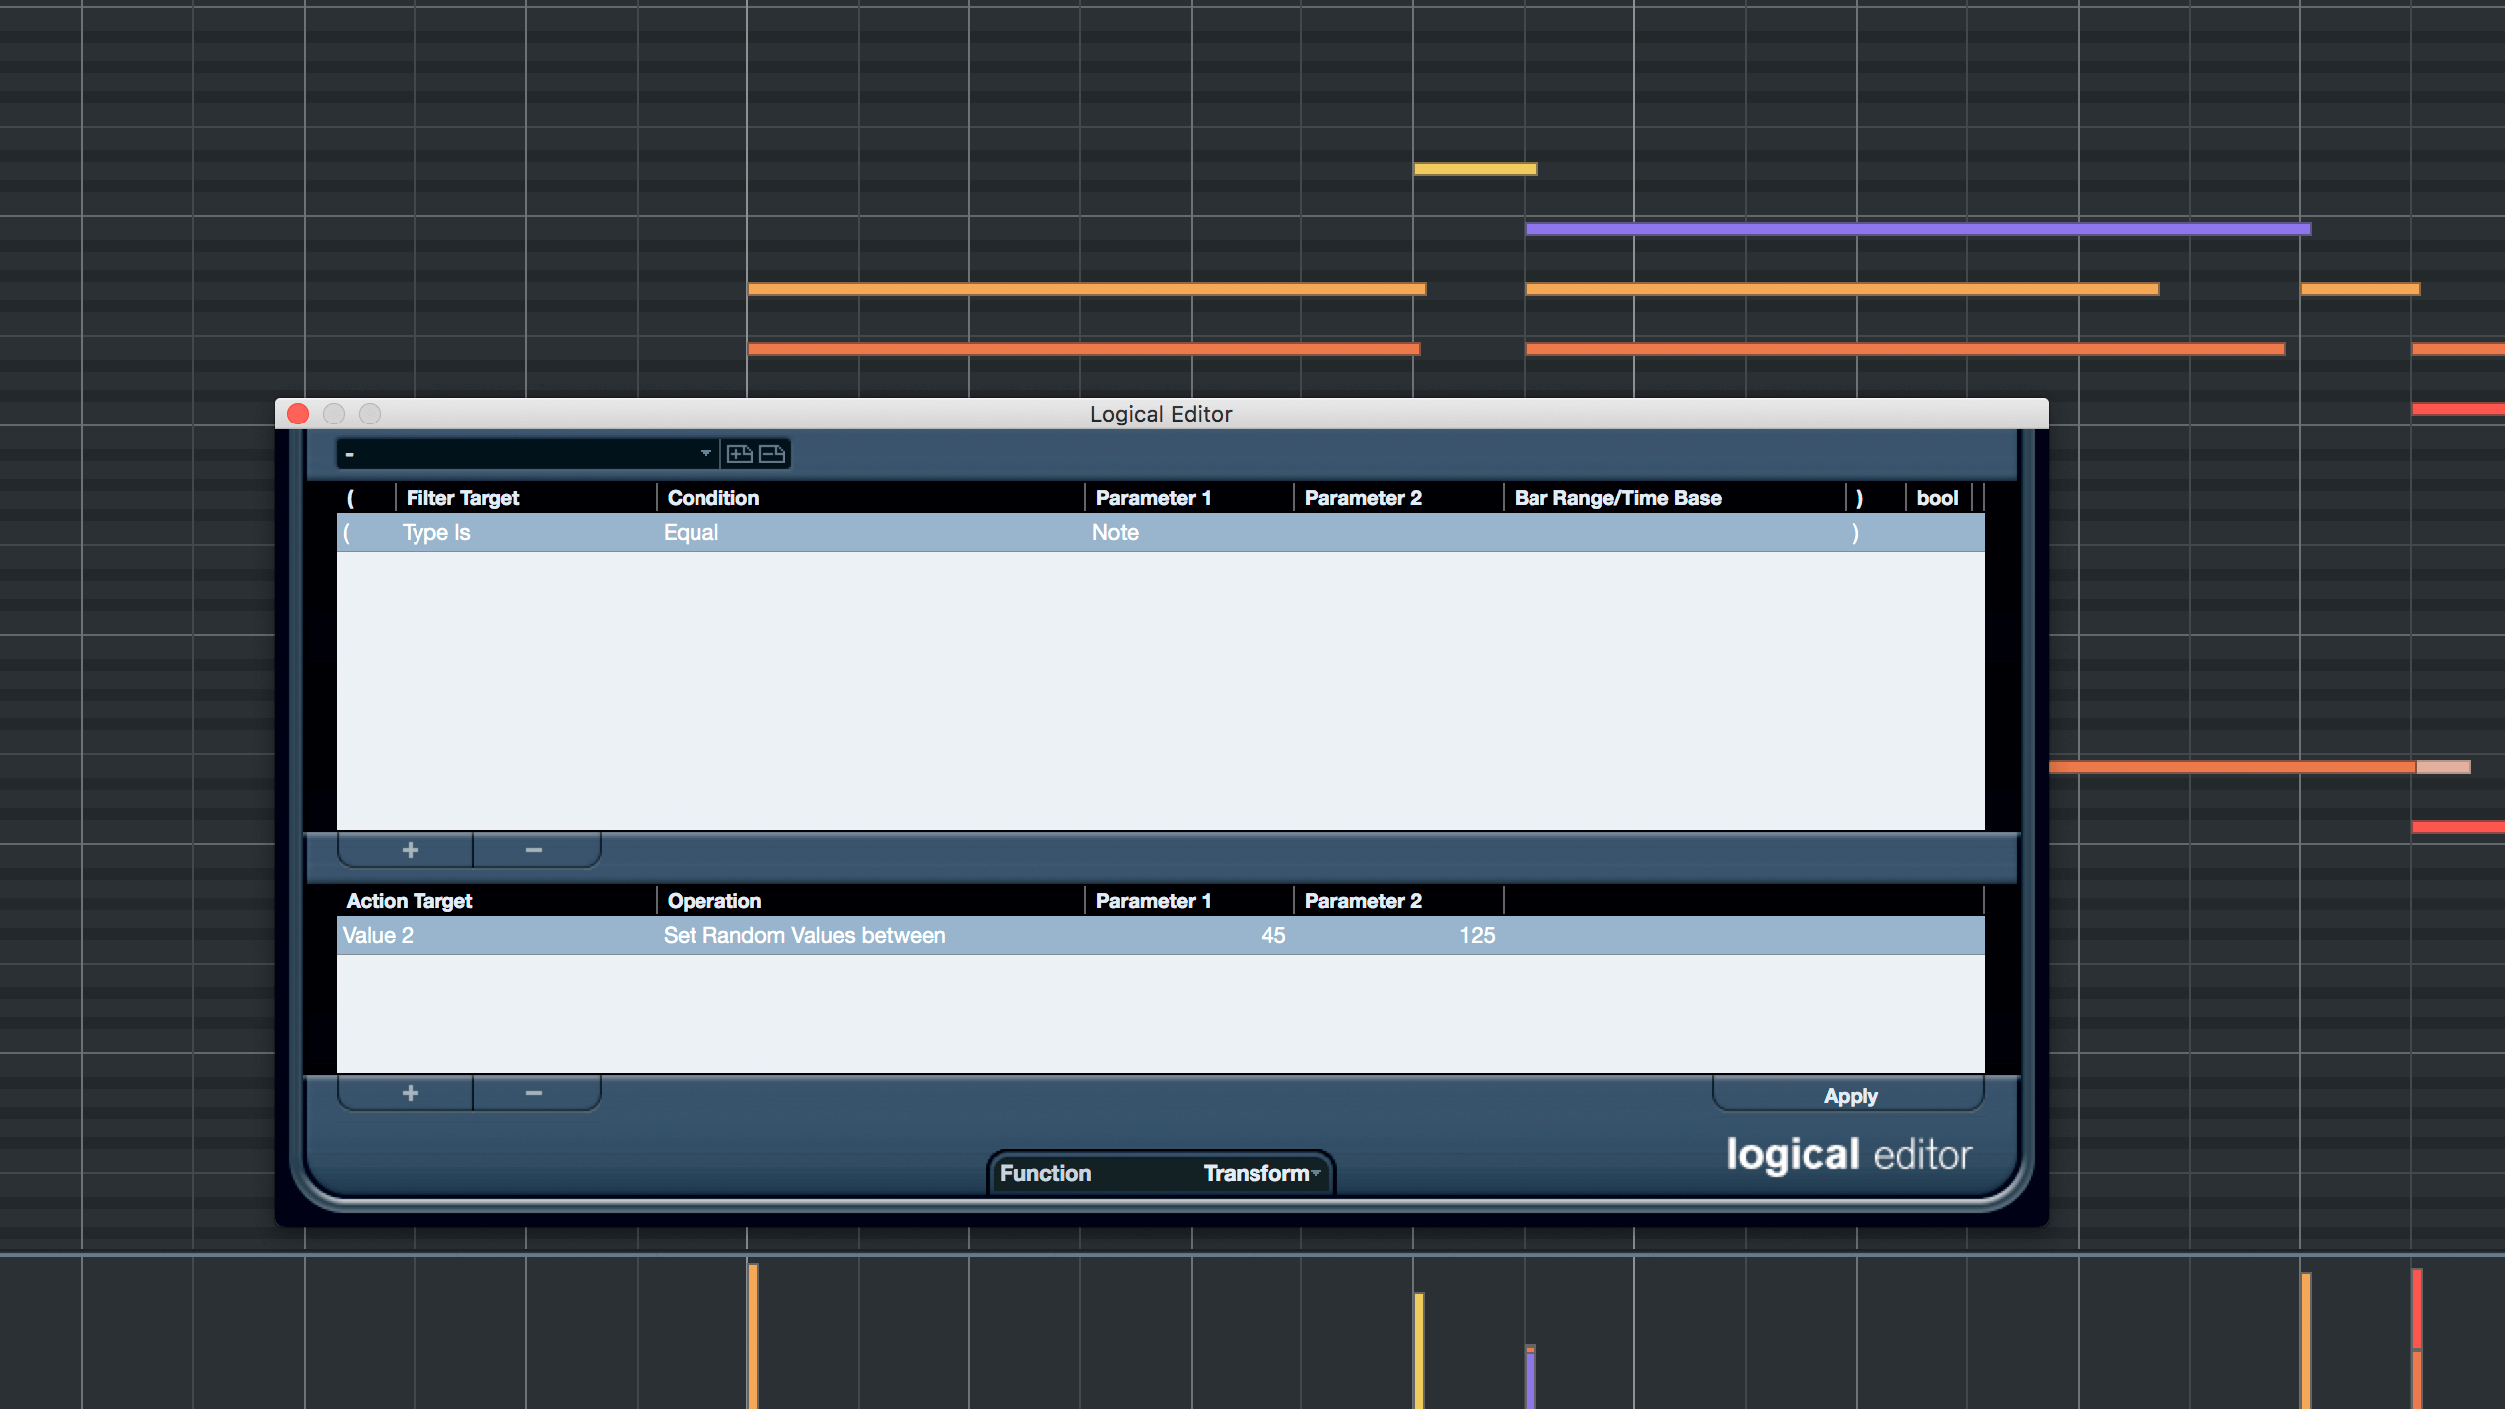This screenshot has height=1409, width=2505.
Task: Remove filter condition line with minus
Action: pos(534,850)
